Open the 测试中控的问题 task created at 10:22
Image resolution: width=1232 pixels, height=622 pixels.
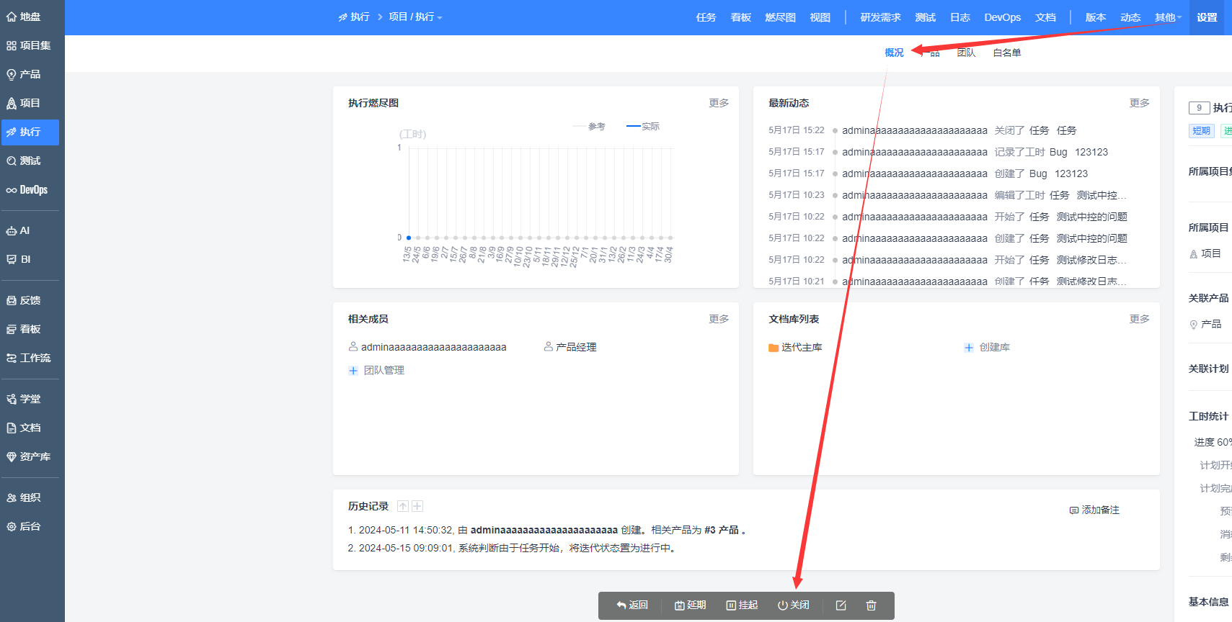point(1091,238)
